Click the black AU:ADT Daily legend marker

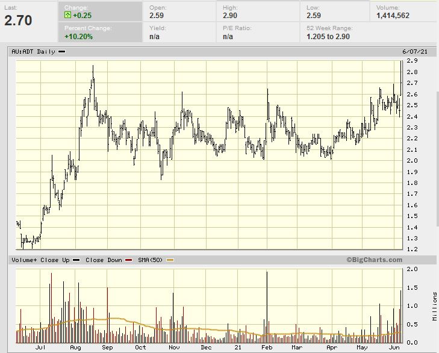[61, 52]
